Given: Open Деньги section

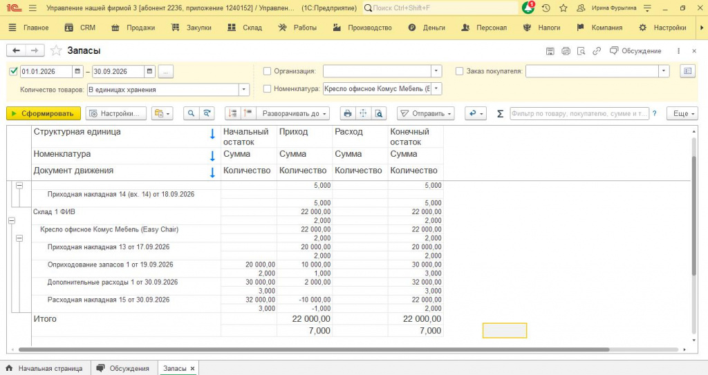Looking at the screenshot, I should [427, 28].
